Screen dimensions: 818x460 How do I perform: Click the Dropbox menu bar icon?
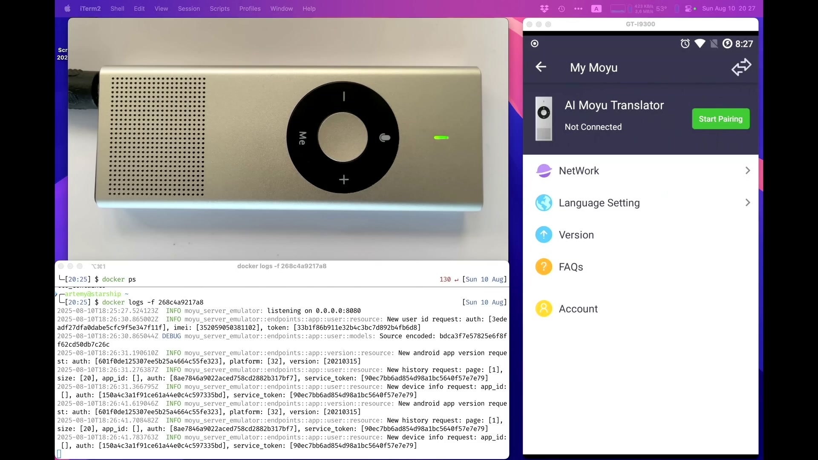pos(544,9)
